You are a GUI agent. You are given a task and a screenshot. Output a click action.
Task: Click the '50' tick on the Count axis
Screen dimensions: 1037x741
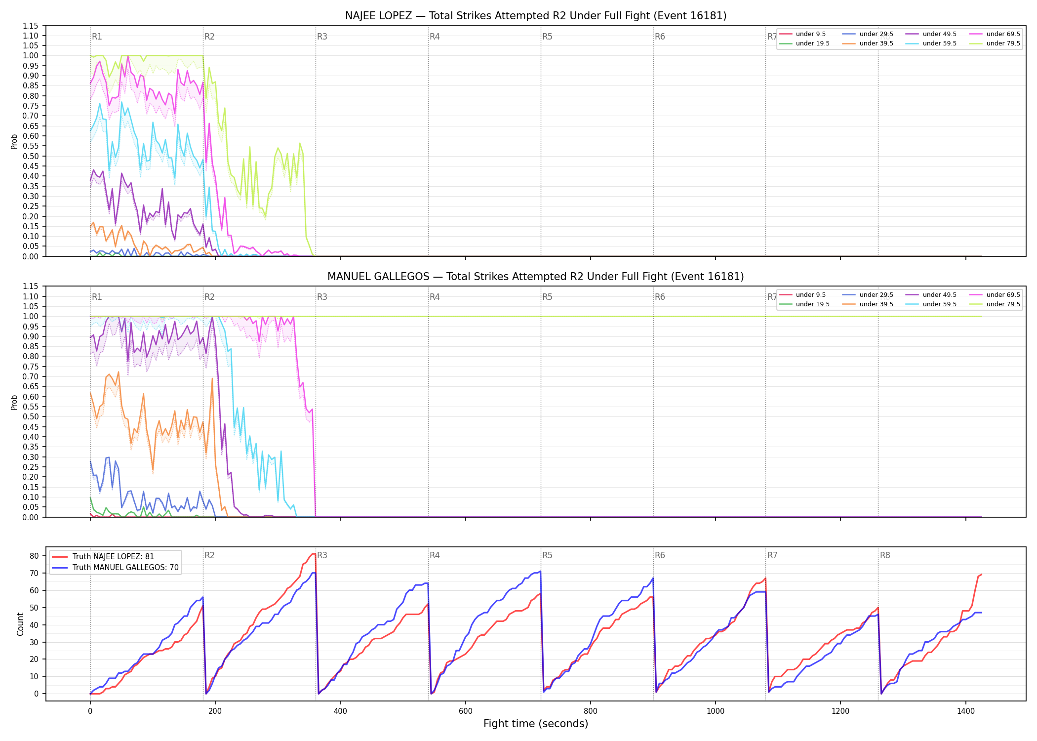click(x=34, y=608)
